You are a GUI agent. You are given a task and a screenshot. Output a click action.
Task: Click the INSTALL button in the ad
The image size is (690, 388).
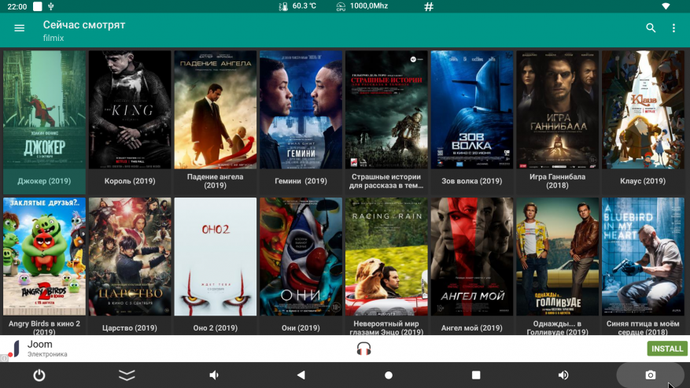(x=667, y=349)
